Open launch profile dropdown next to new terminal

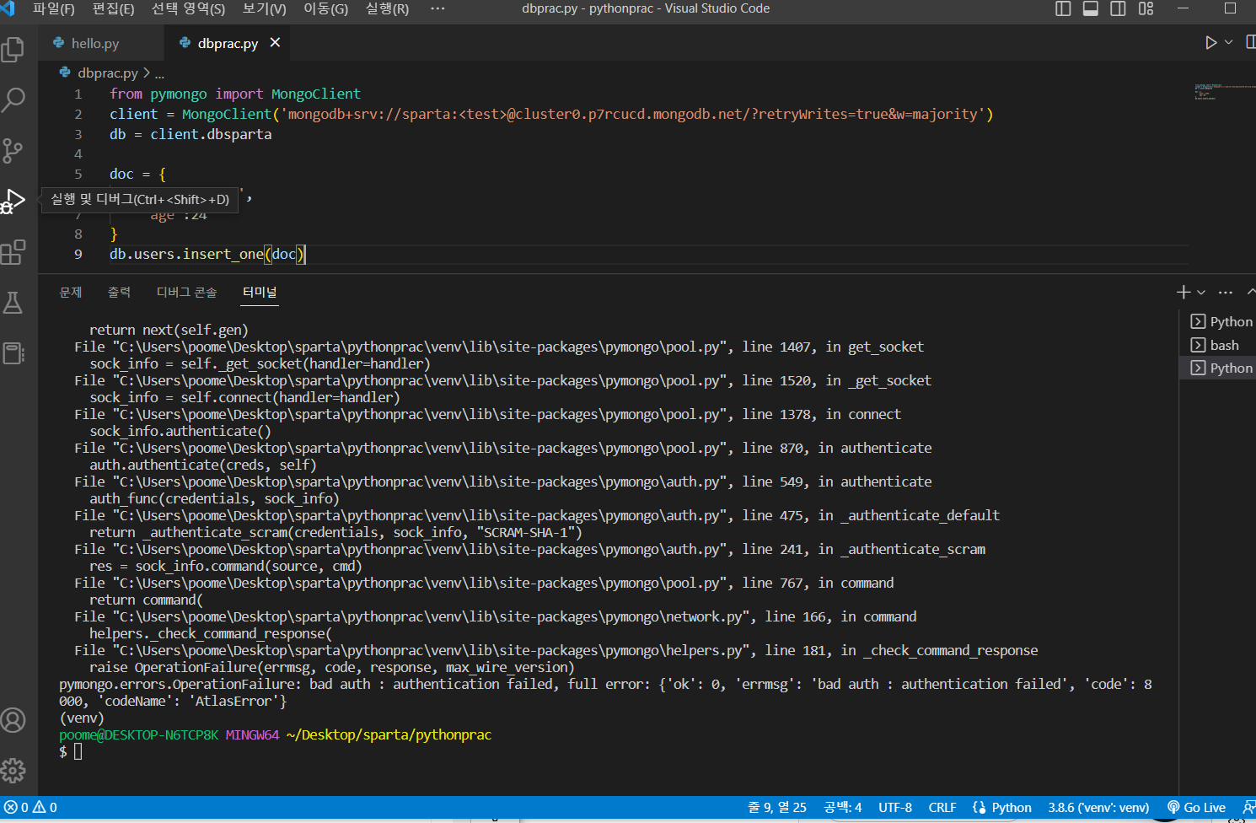(x=1201, y=292)
